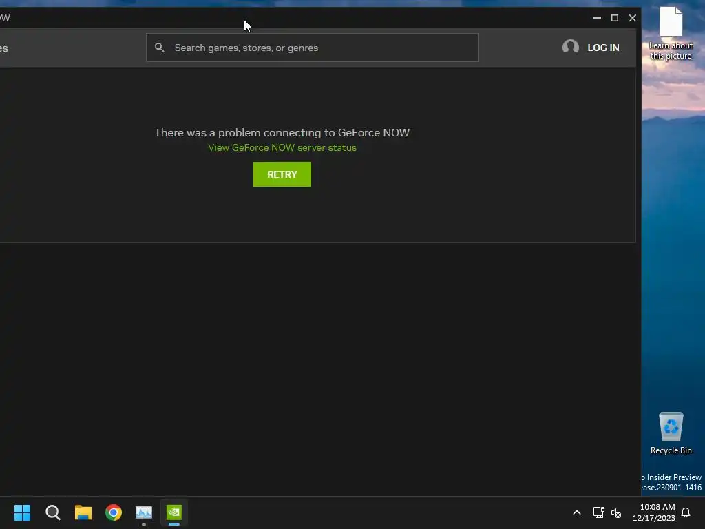705x529 pixels.
Task: Open View GeForce NOW server status link
Action: tap(282, 147)
